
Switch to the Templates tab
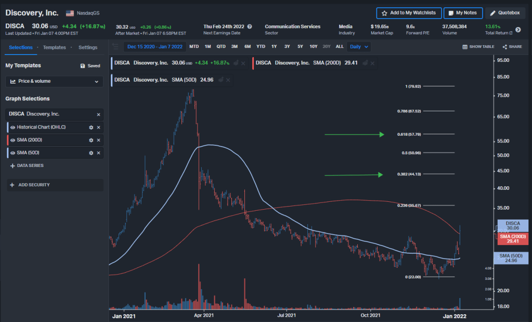55,47
